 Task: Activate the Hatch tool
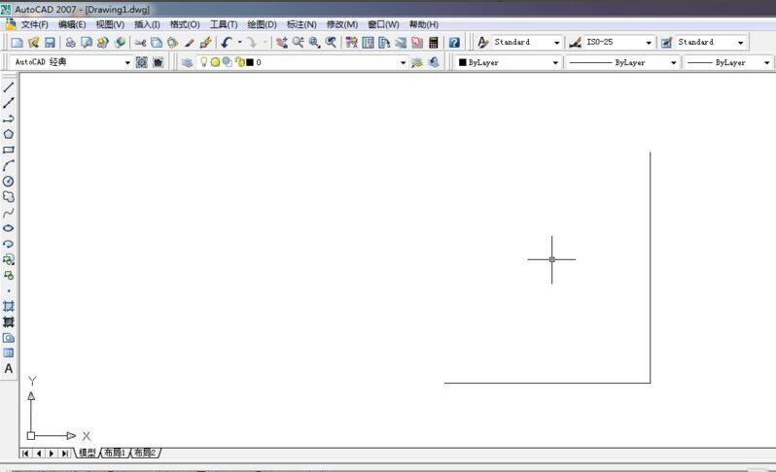pyautogui.click(x=9, y=306)
